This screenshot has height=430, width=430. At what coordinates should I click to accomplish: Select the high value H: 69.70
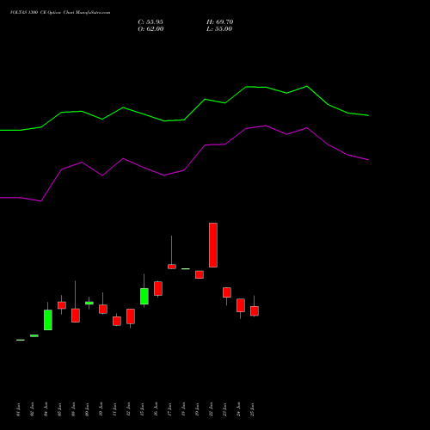(x=220, y=22)
